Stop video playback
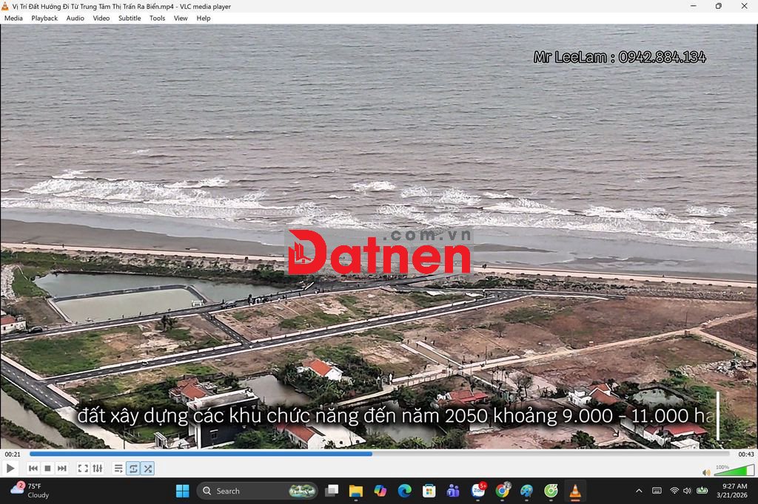 tap(47, 469)
